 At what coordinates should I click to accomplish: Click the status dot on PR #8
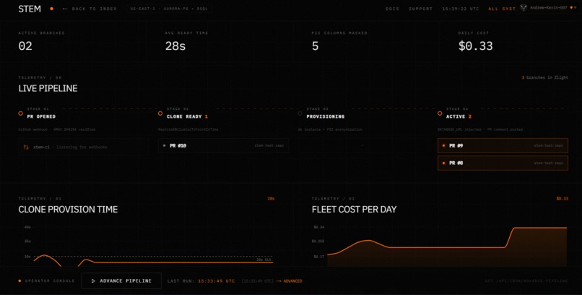point(443,163)
